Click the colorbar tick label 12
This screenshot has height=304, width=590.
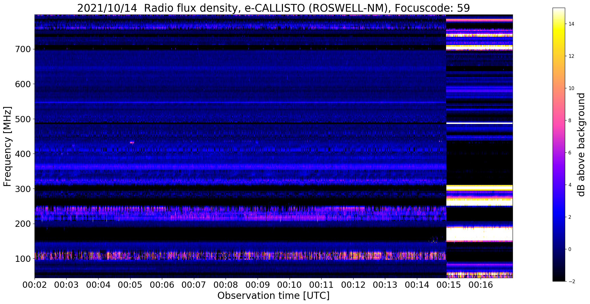coord(571,56)
